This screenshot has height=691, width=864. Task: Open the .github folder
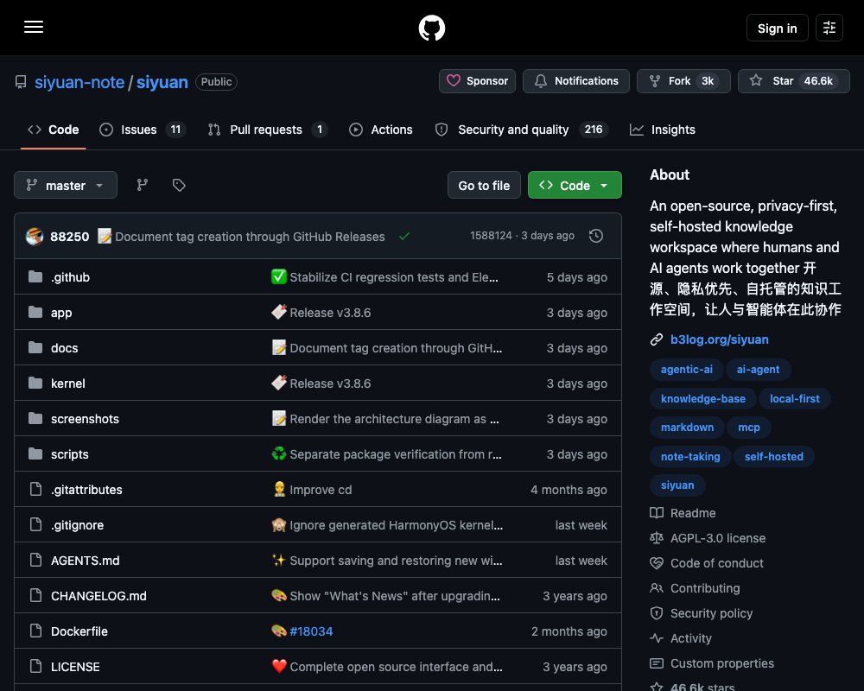point(70,277)
